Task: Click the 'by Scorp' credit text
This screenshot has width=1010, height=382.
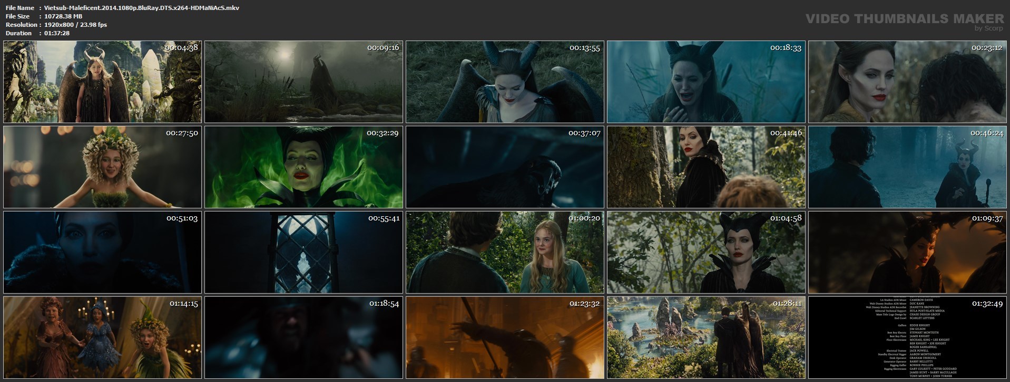Action: (x=989, y=28)
